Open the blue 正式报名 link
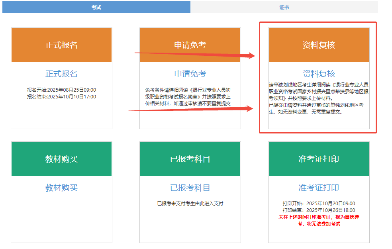This screenshot has width=392, height=249. point(61,74)
